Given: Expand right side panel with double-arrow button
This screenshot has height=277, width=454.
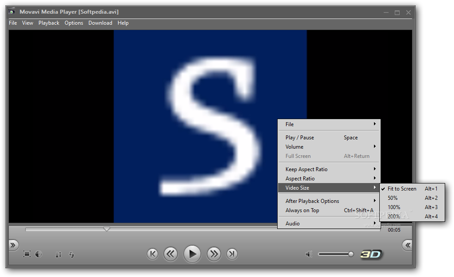Looking at the screenshot, I should (x=408, y=246).
